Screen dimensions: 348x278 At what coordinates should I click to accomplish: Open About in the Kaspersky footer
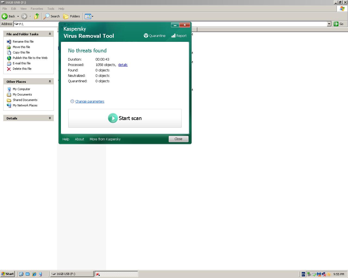point(79,139)
